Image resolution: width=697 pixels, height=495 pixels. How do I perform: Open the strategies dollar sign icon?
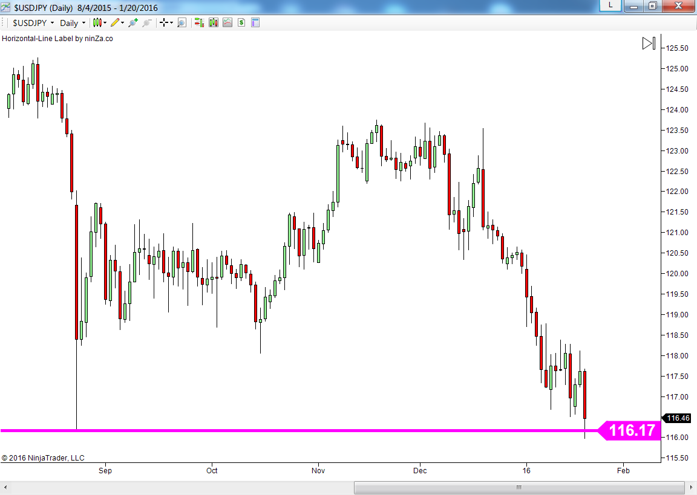(241, 22)
